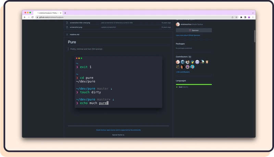Image resolution: width=274 pixels, height=157 pixels.
Task: Open the Contributors heading link
Action: point(182,57)
